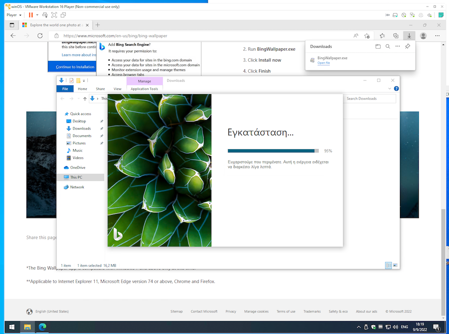Image resolution: width=449 pixels, height=334 pixels.
Task: Refresh the Edge page
Action: (x=40, y=36)
